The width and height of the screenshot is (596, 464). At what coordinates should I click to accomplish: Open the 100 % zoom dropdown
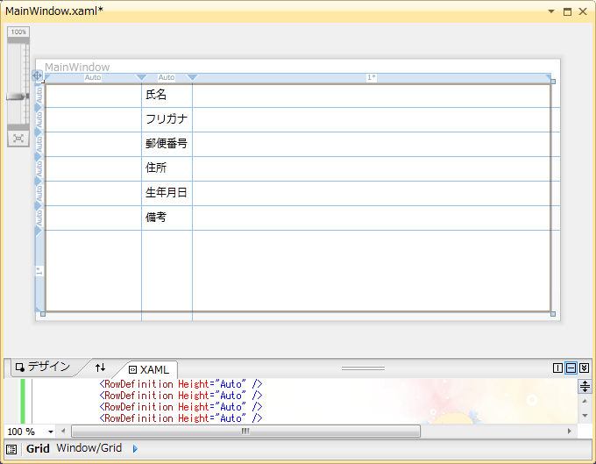tap(51, 432)
